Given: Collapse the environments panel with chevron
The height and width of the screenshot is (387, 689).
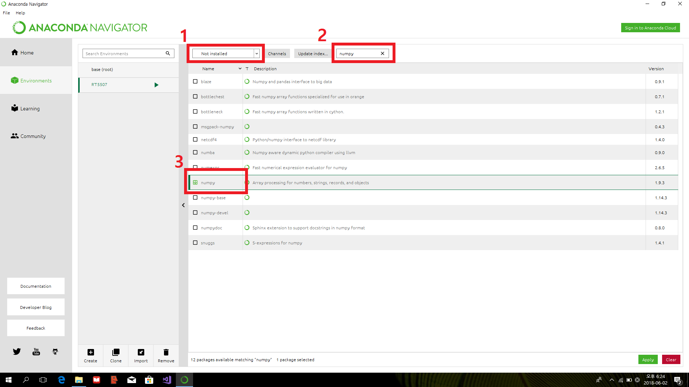Looking at the screenshot, I should click(x=183, y=205).
